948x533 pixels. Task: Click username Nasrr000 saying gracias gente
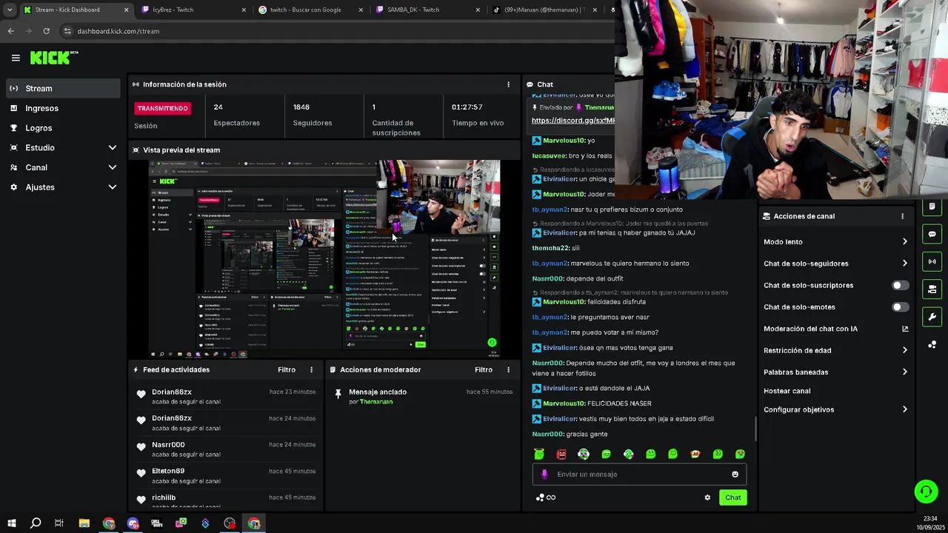pyautogui.click(x=548, y=434)
